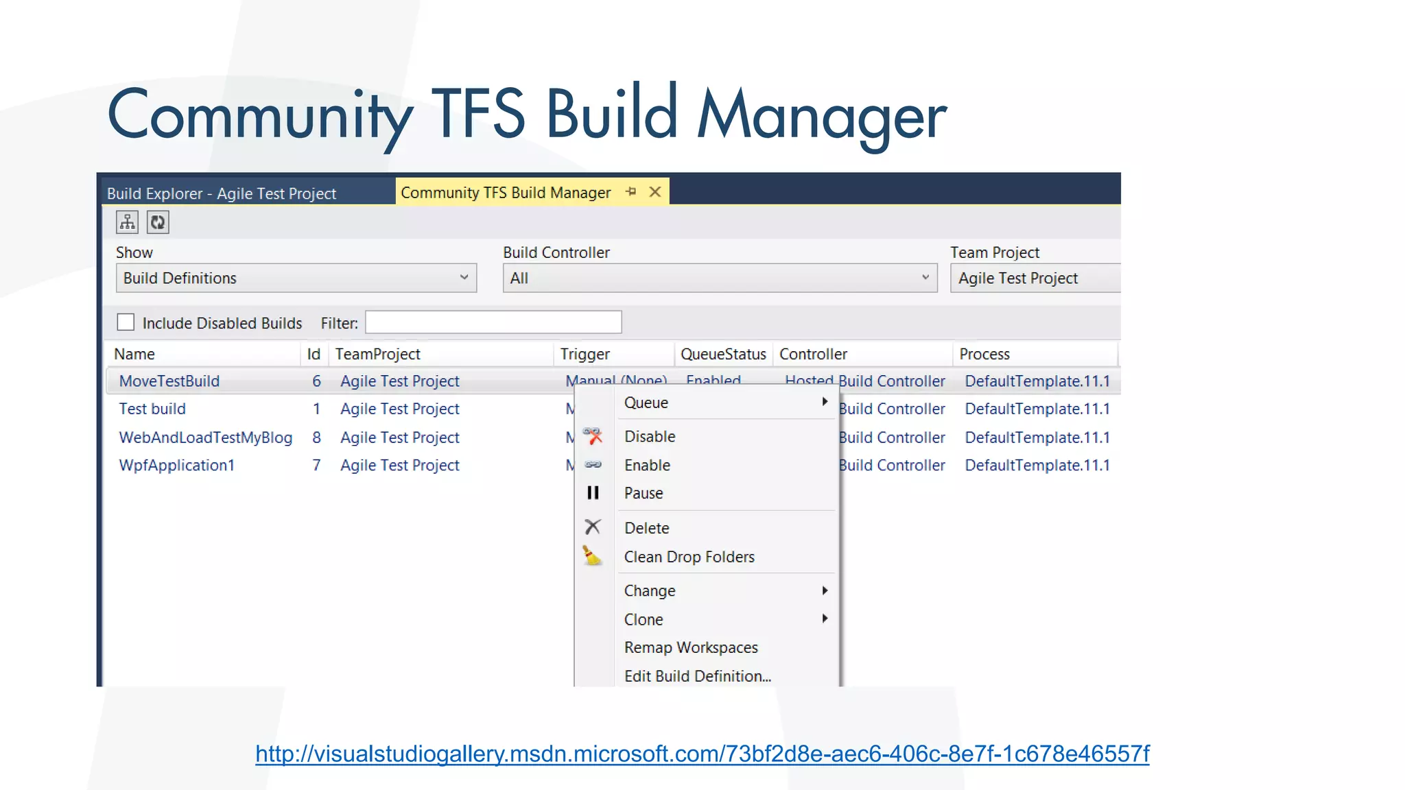The image size is (1405, 790).
Task: Select the WebAndLoadTestMyBlog build definition
Action: [206, 438]
